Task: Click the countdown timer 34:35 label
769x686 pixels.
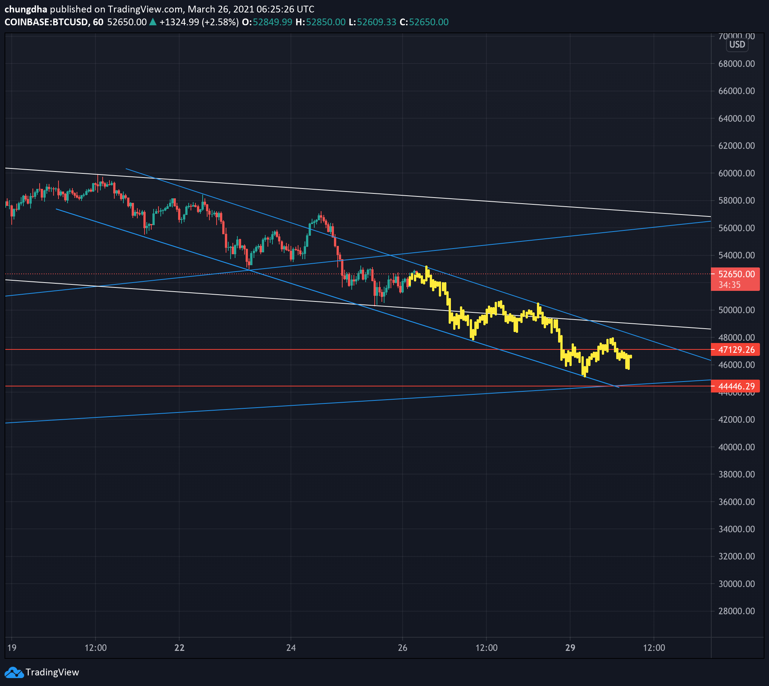Action: click(x=729, y=285)
